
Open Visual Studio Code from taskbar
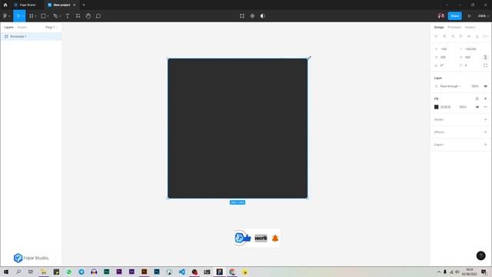tap(181, 272)
